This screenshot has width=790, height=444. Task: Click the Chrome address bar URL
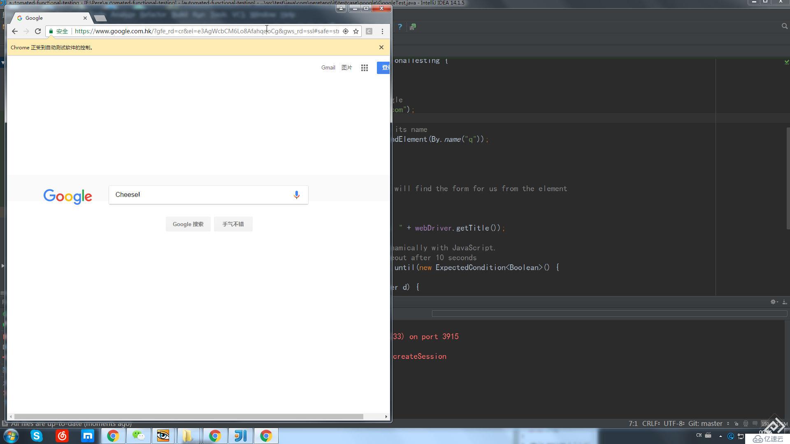(x=207, y=31)
